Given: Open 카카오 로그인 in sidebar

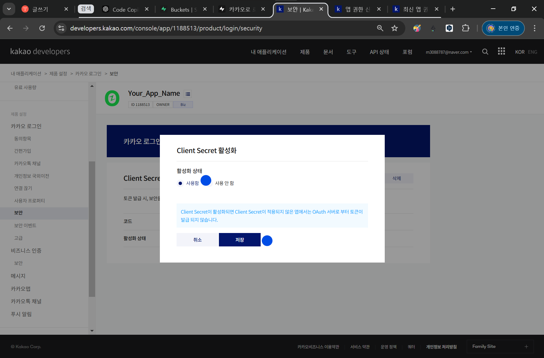Looking at the screenshot, I should tap(26, 126).
